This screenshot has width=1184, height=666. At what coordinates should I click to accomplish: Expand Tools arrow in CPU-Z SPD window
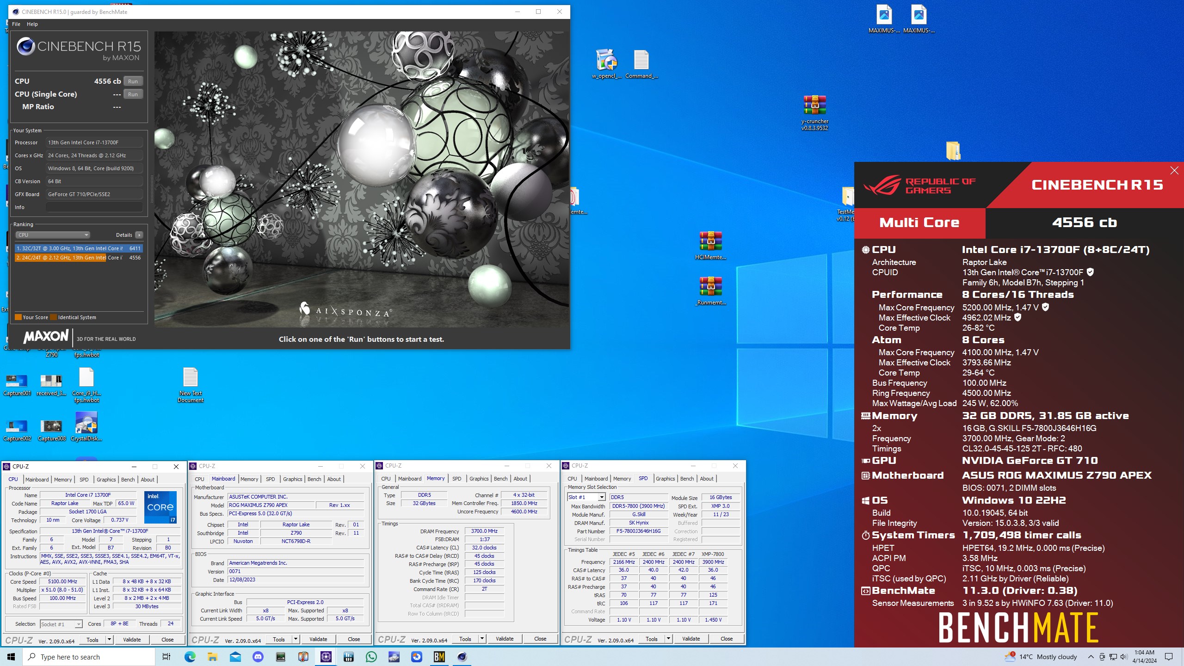coord(668,639)
